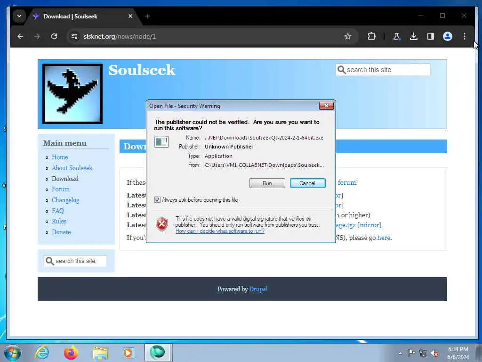
Task: Open Donate in Main menu
Action: click(x=61, y=232)
